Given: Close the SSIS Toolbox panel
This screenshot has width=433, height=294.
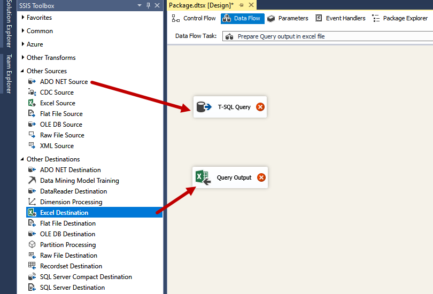Looking at the screenshot, I should (157, 5).
